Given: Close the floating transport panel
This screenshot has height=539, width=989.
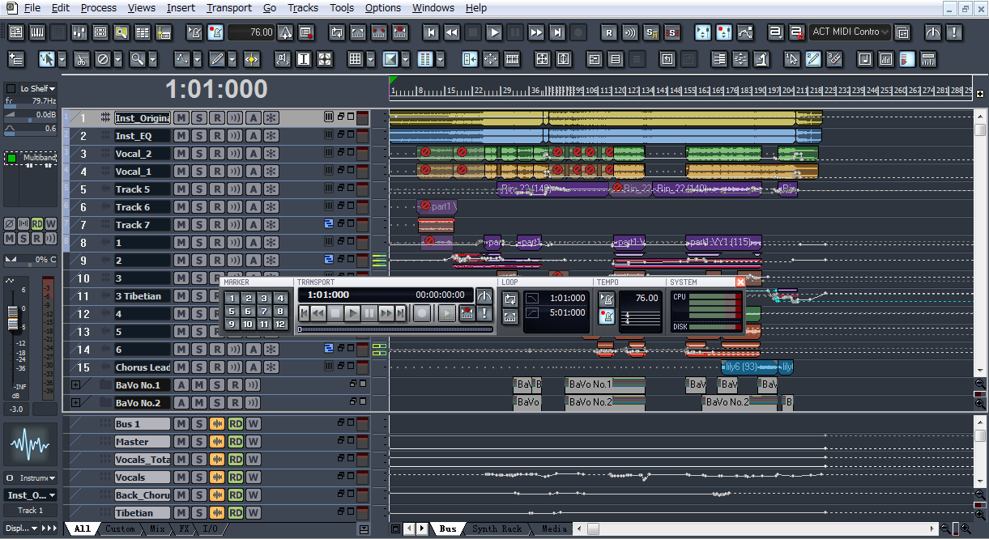Looking at the screenshot, I should pos(740,282).
